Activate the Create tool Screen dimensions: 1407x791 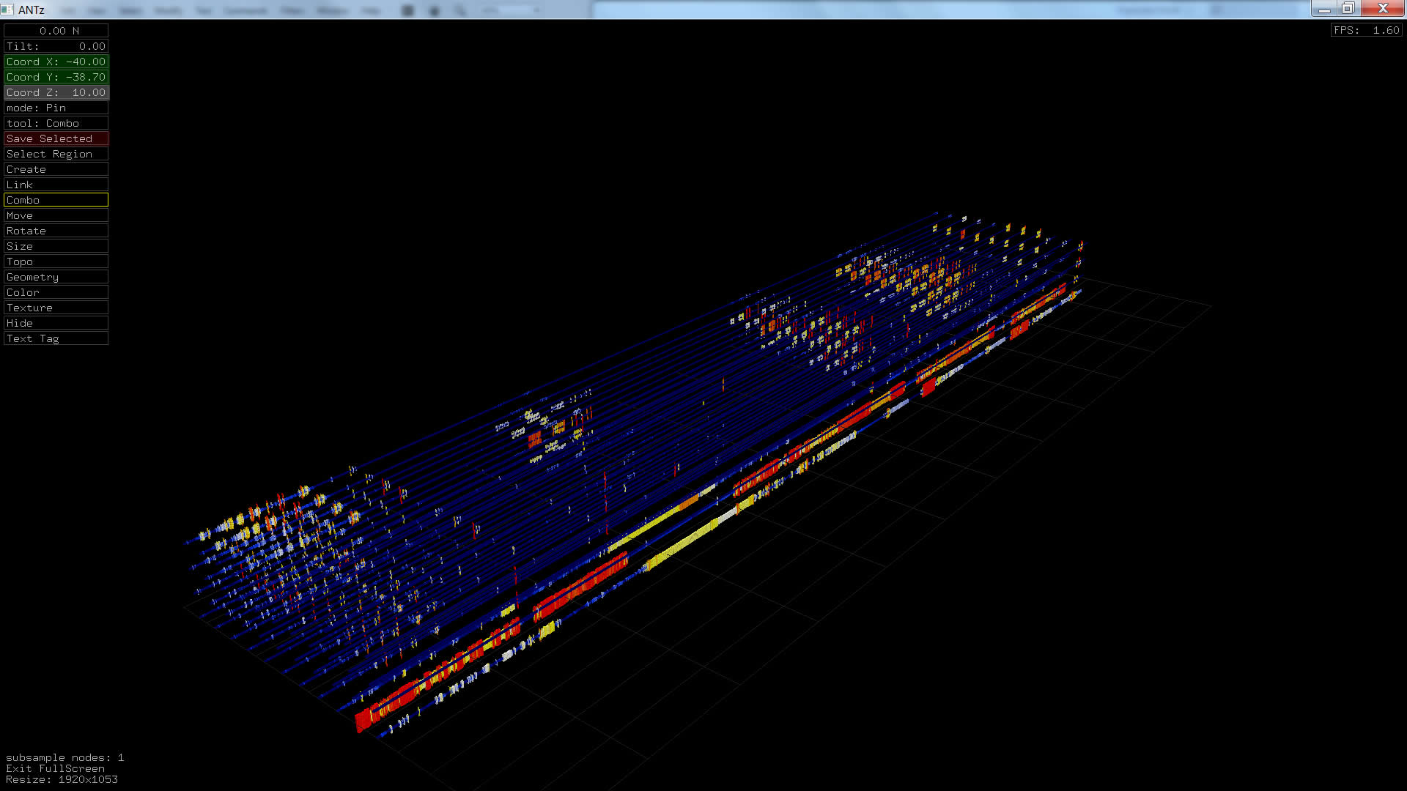pos(56,169)
